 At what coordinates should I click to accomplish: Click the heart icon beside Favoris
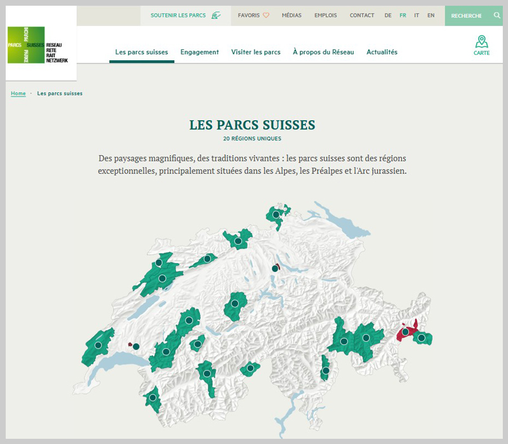pyautogui.click(x=266, y=15)
